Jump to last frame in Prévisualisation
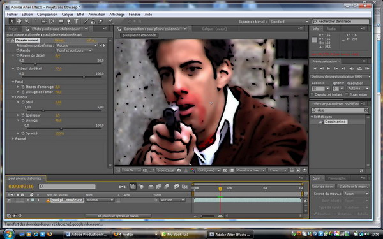 coord(343,69)
